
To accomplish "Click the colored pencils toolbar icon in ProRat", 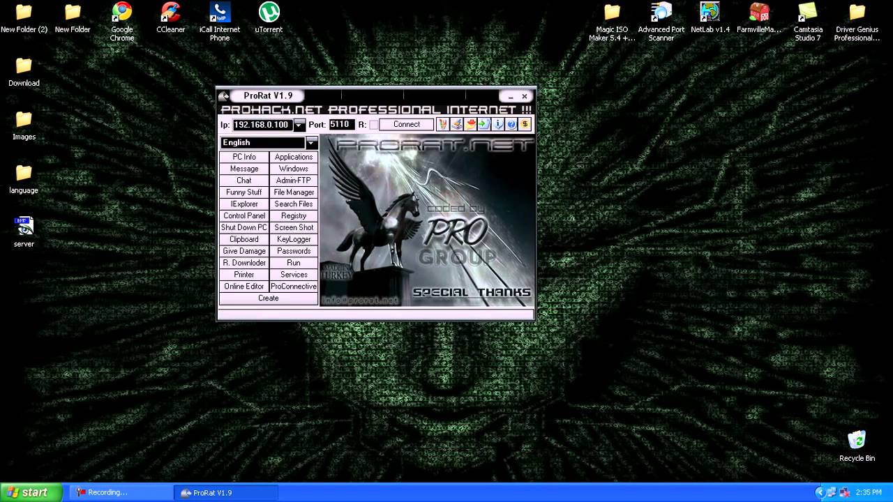I will (442, 125).
